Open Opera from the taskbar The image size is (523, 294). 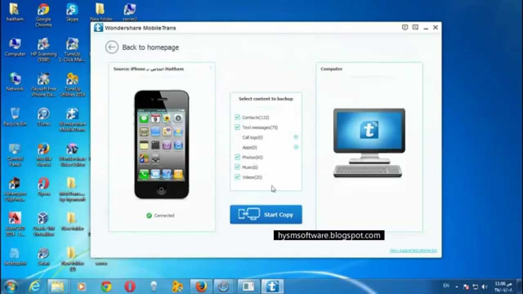pyautogui.click(x=130, y=286)
